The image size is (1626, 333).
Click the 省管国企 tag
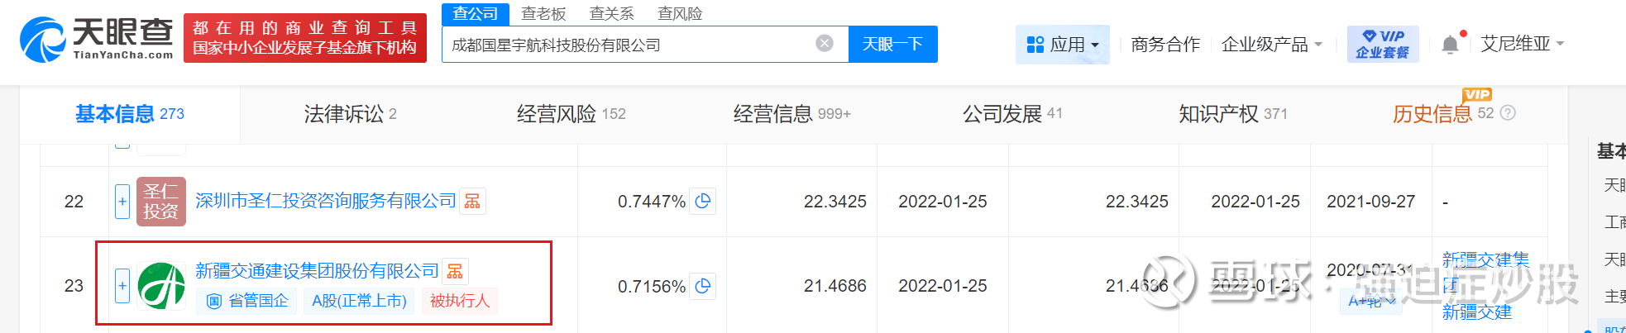pyautogui.click(x=247, y=301)
